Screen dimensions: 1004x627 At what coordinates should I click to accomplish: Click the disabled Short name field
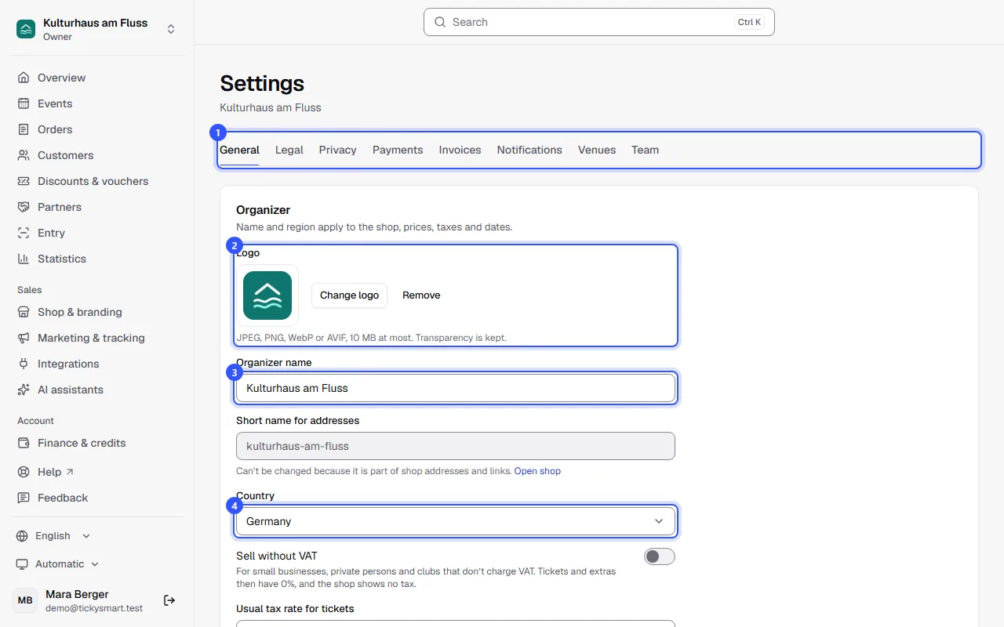[456, 446]
